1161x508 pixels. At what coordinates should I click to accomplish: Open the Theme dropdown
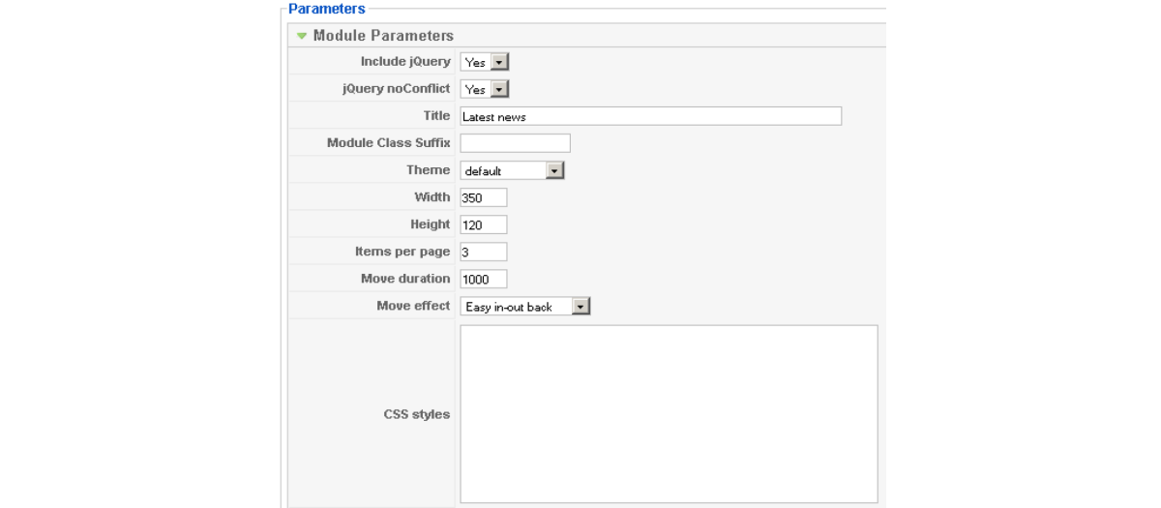pos(554,170)
